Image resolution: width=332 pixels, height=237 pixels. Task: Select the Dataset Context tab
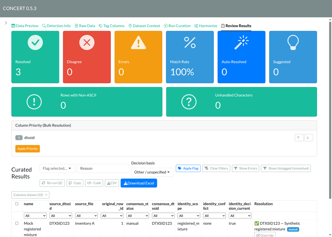[x=144, y=26]
